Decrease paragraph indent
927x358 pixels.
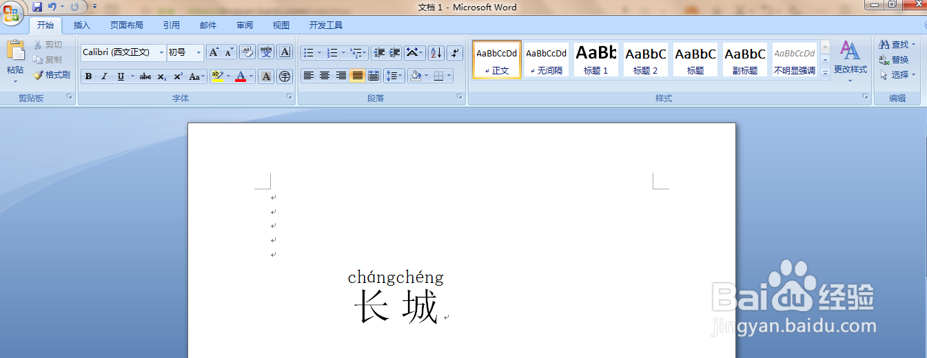379,52
